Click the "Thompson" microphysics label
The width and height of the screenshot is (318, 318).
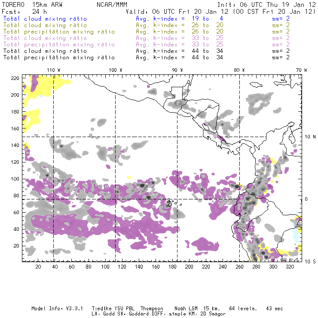[152, 309]
